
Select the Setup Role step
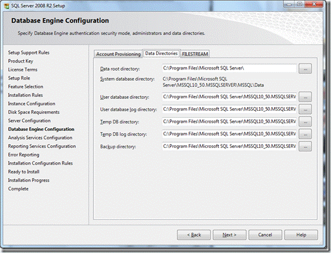(19, 78)
